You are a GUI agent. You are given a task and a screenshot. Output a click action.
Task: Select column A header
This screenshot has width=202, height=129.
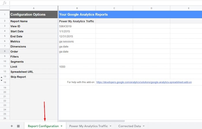click(x=34, y=8)
